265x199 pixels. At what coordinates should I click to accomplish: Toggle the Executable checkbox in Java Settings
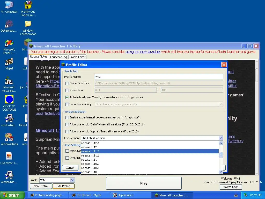(x=67, y=151)
